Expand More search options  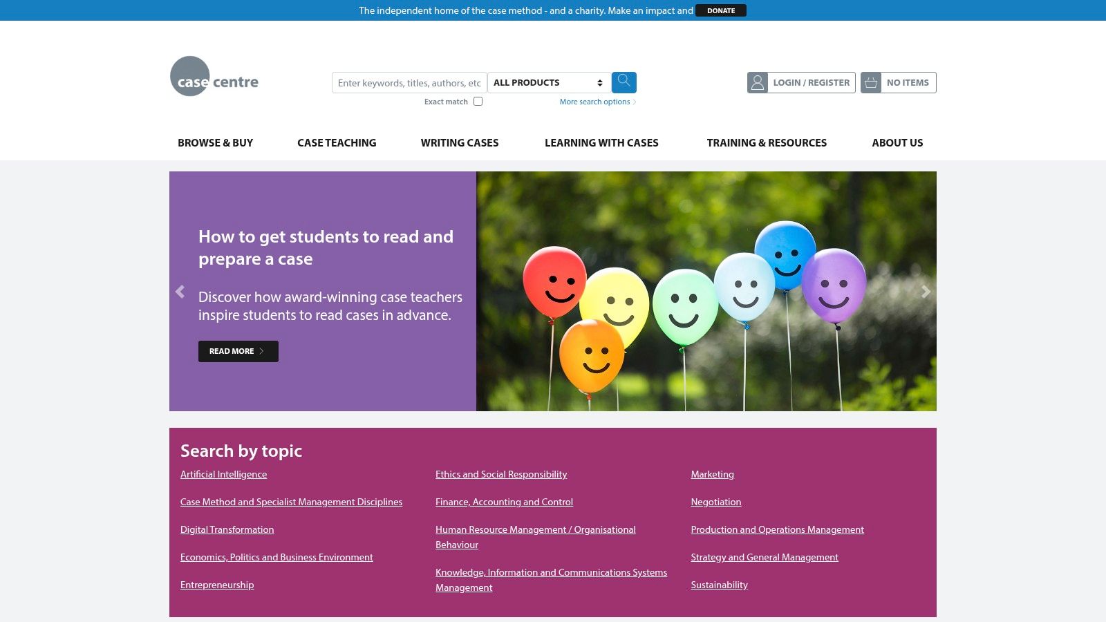(x=597, y=102)
